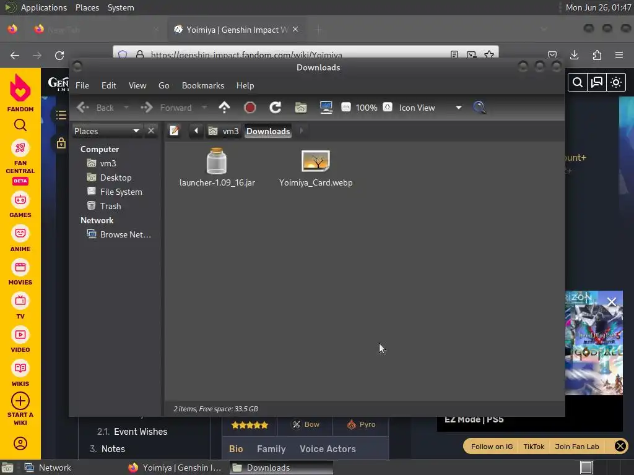Open Back history dropdown arrow
Image resolution: width=634 pixels, height=475 pixels.
[126, 108]
